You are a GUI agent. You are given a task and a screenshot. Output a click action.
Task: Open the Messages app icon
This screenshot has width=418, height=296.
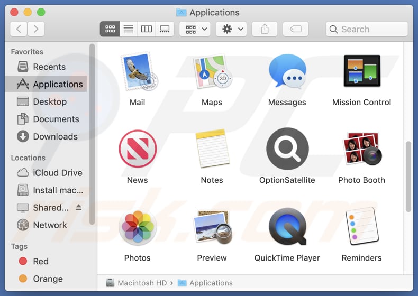(x=287, y=71)
